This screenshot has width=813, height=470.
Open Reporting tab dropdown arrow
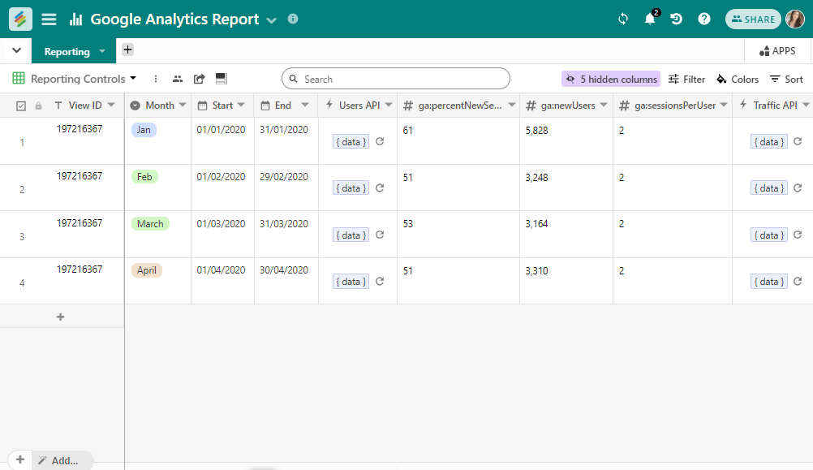pyautogui.click(x=102, y=51)
